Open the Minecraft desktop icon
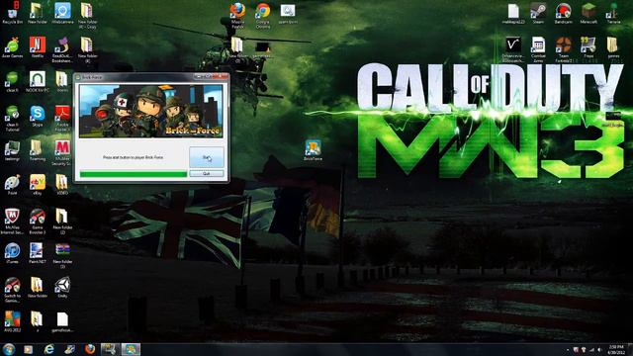Screen dimensions: 633x356 pos(588,13)
